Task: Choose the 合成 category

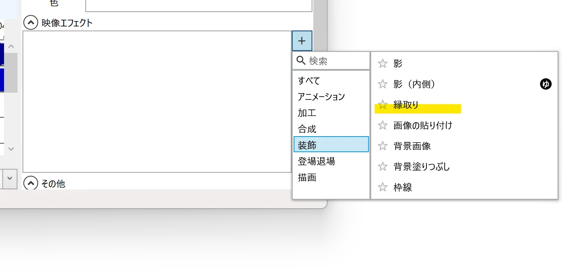Action: click(331, 129)
